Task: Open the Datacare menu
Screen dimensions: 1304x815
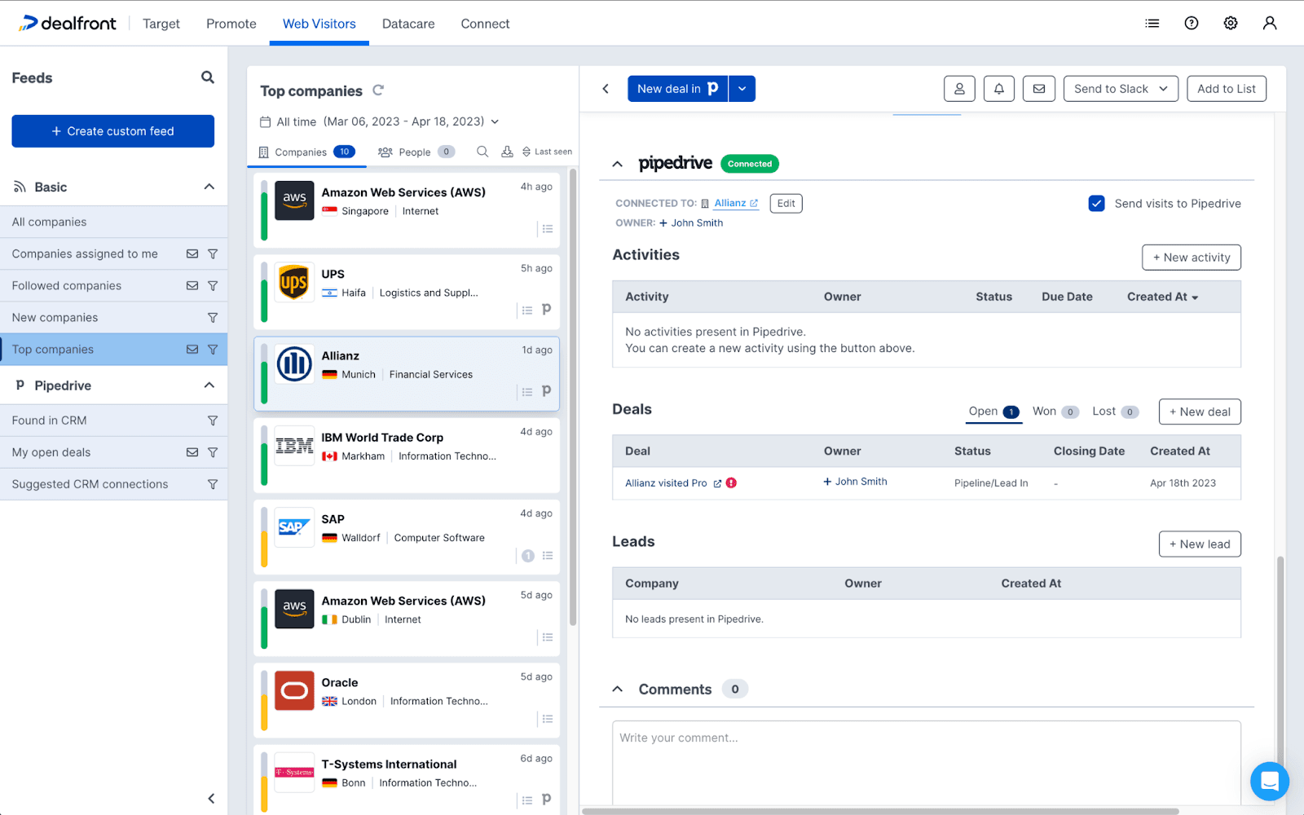Action: 408,24
